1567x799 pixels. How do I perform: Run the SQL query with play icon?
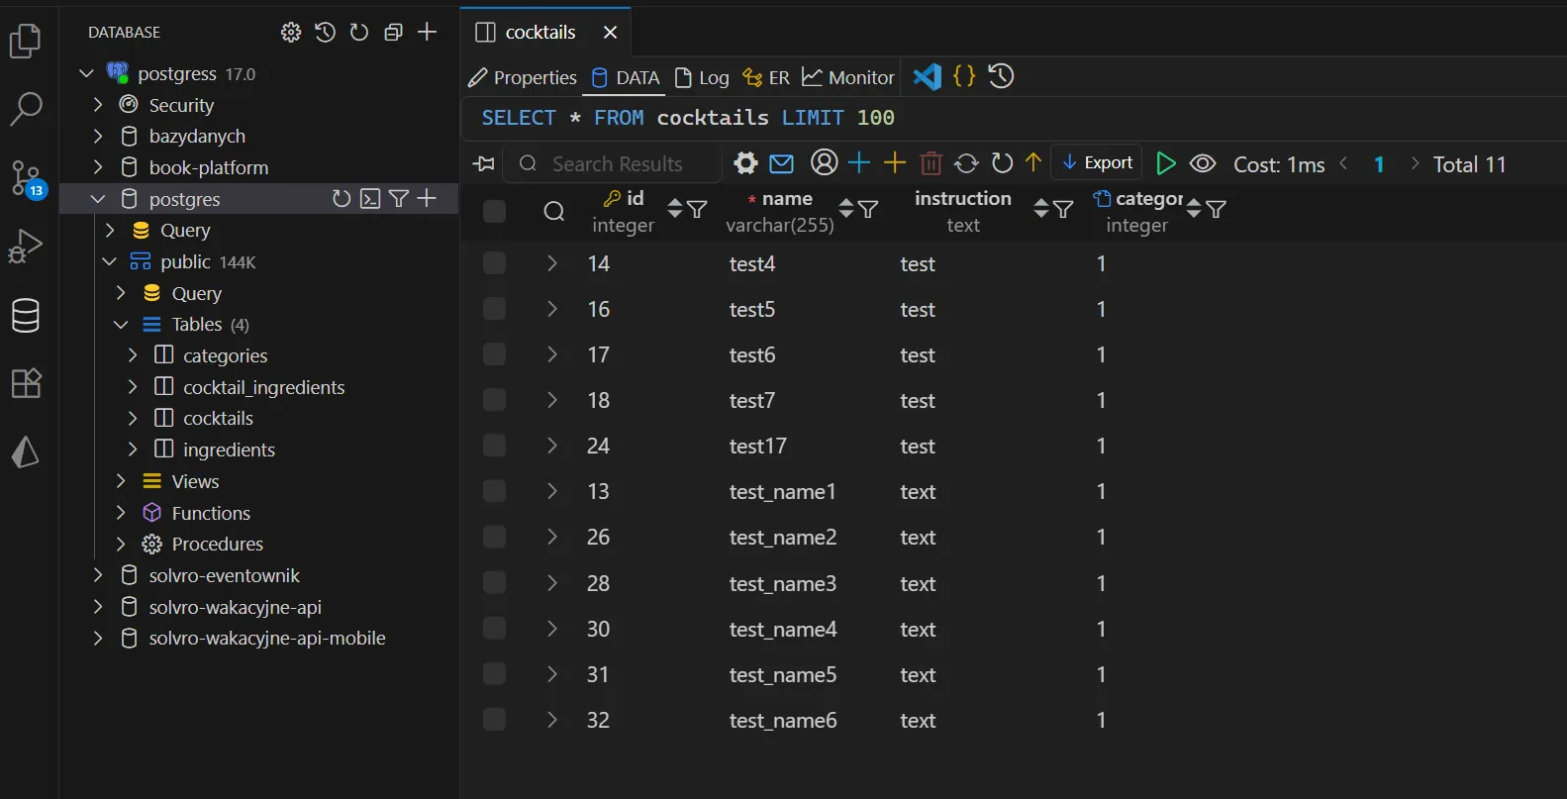click(x=1166, y=163)
